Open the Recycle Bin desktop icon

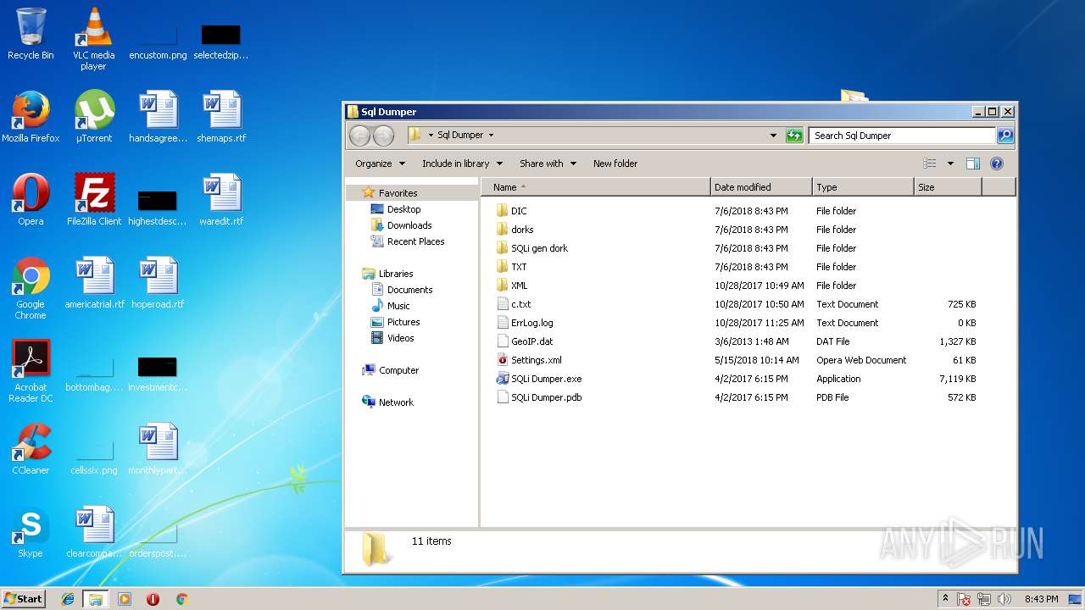(31, 34)
